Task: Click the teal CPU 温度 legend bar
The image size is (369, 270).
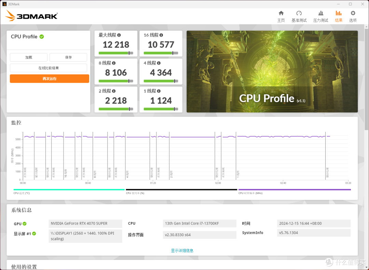Action: coord(68,189)
